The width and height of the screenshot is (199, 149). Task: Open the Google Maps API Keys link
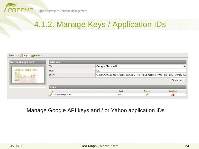pos(26,71)
